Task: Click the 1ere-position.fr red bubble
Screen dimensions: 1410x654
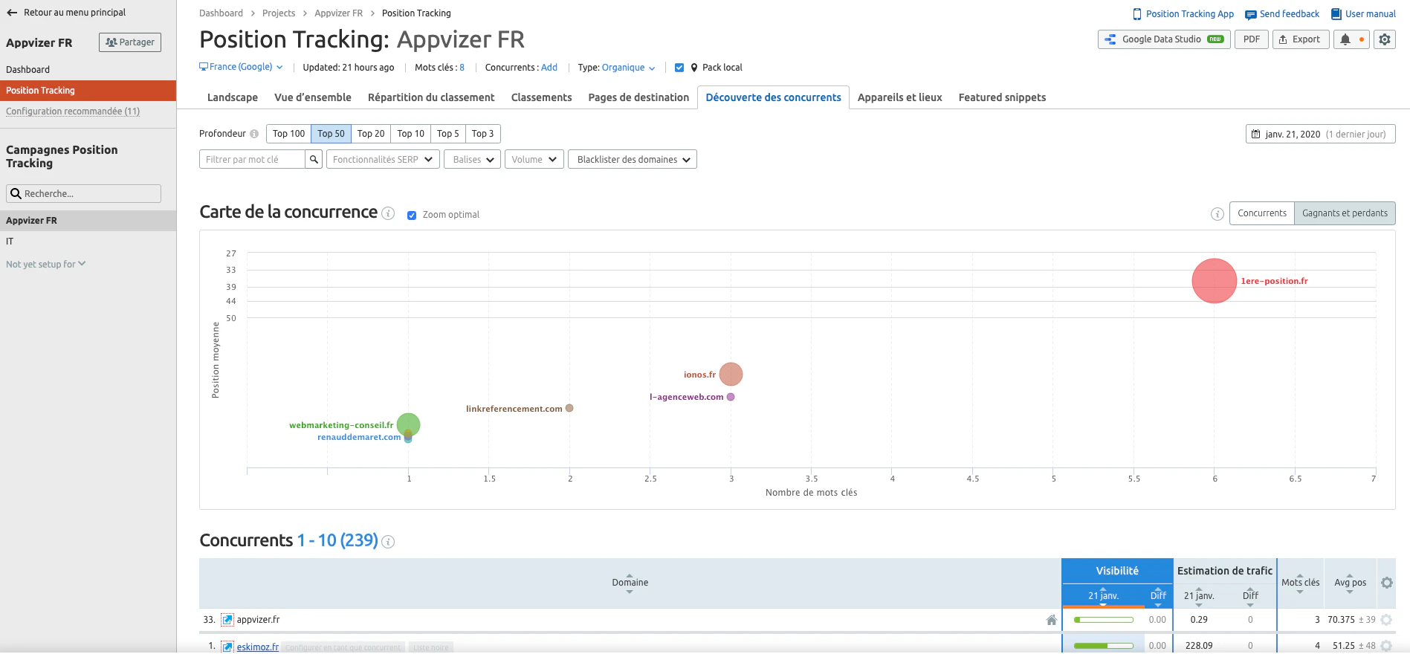Action: (x=1214, y=281)
